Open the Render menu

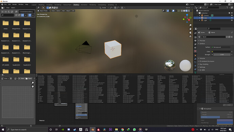[x=15, y=4]
